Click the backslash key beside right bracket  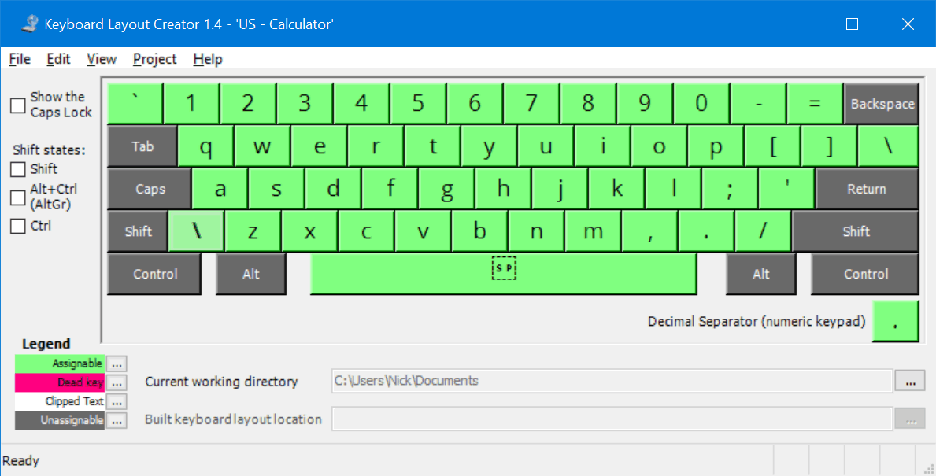tap(888, 146)
